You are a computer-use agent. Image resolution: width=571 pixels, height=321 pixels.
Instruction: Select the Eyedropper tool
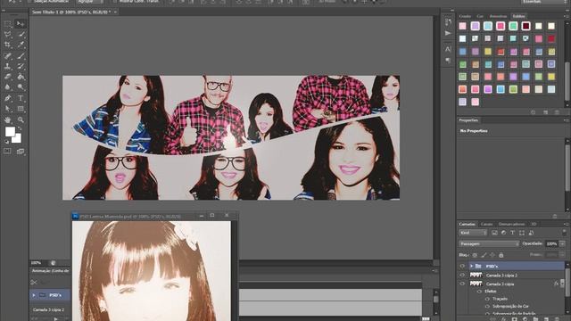(21, 45)
